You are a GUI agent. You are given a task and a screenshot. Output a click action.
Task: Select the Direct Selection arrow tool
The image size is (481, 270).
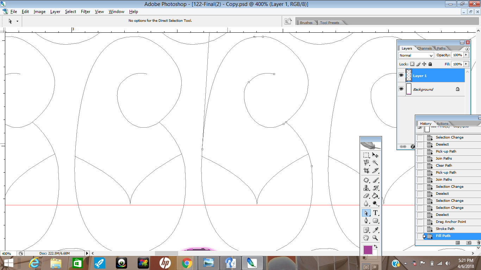tap(366, 213)
